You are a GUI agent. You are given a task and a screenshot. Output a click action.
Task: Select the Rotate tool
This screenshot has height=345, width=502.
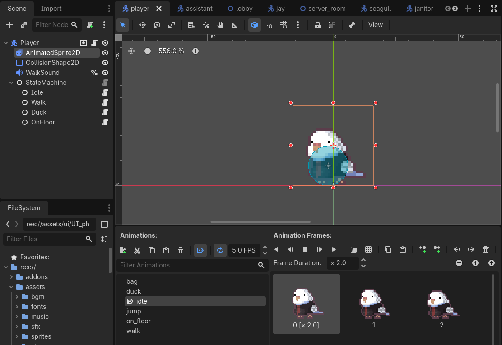point(157,25)
